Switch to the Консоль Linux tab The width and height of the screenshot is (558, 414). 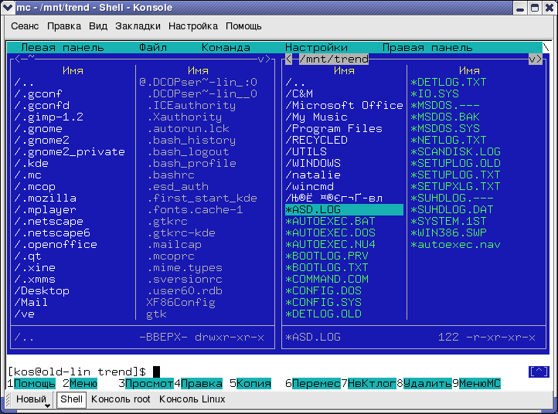(192, 399)
